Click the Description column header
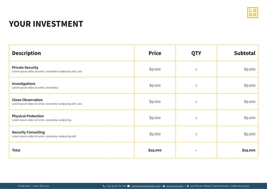The width and height of the screenshot is (267, 189). pos(26,53)
